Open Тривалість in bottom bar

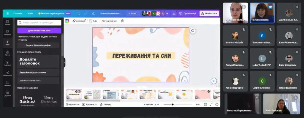point(89,104)
